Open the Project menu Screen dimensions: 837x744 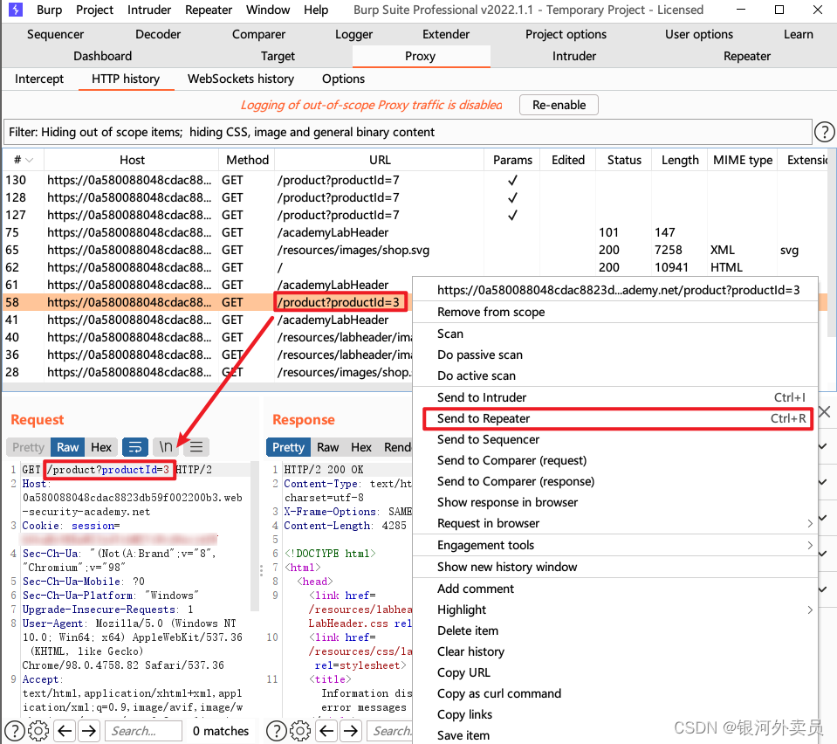coord(94,10)
